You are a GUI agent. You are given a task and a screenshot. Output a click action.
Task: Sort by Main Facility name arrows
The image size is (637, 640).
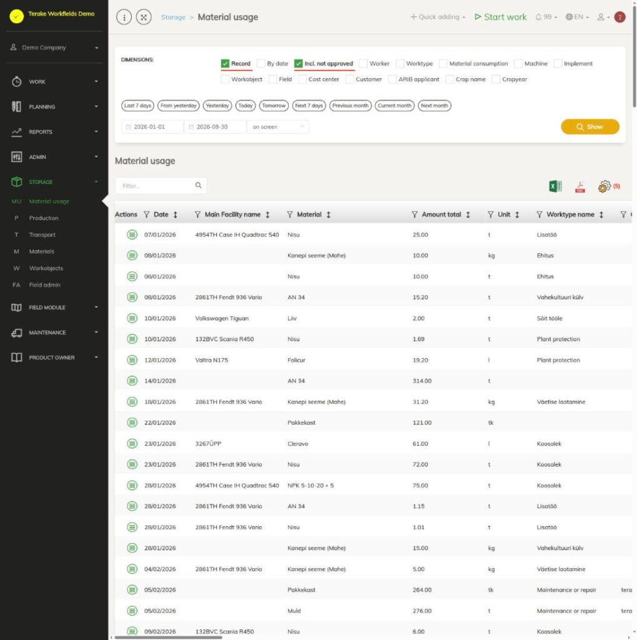point(268,215)
